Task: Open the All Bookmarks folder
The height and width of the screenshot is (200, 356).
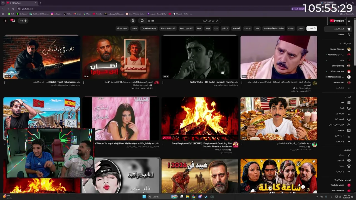Action: tap(347, 14)
